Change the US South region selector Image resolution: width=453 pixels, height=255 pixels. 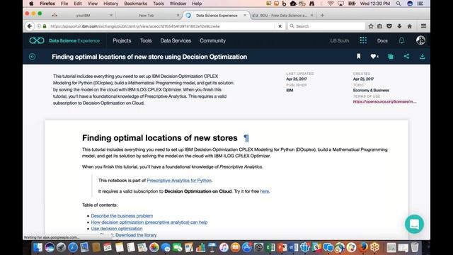pyautogui.click(x=340, y=41)
